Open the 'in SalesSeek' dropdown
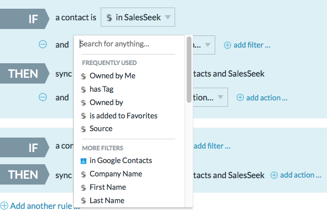 (138, 17)
